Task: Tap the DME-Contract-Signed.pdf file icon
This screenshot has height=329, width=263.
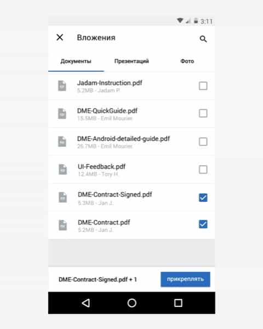Action: point(62,197)
